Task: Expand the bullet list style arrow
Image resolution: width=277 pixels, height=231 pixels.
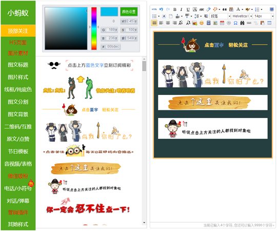Action: point(159,16)
